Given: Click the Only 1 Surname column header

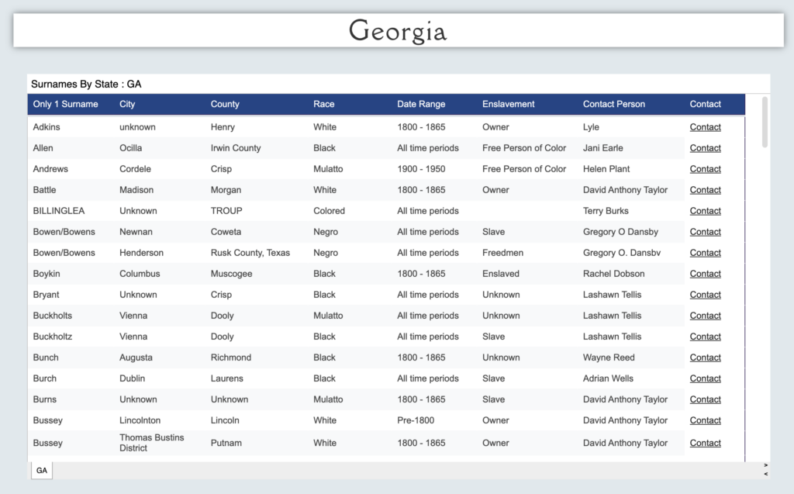Looking at the screenshot, I should 66,104.
